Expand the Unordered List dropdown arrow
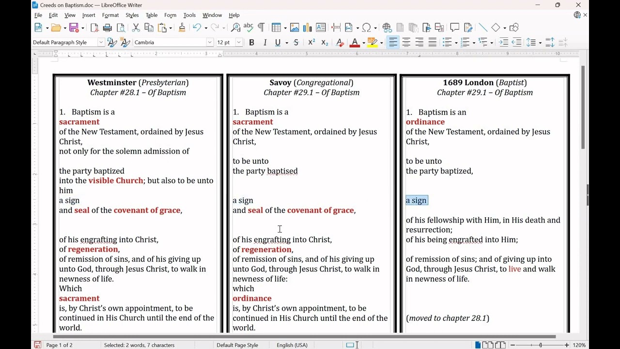The image size is (620, 349). pyautogui.click(x=456, y=43)
